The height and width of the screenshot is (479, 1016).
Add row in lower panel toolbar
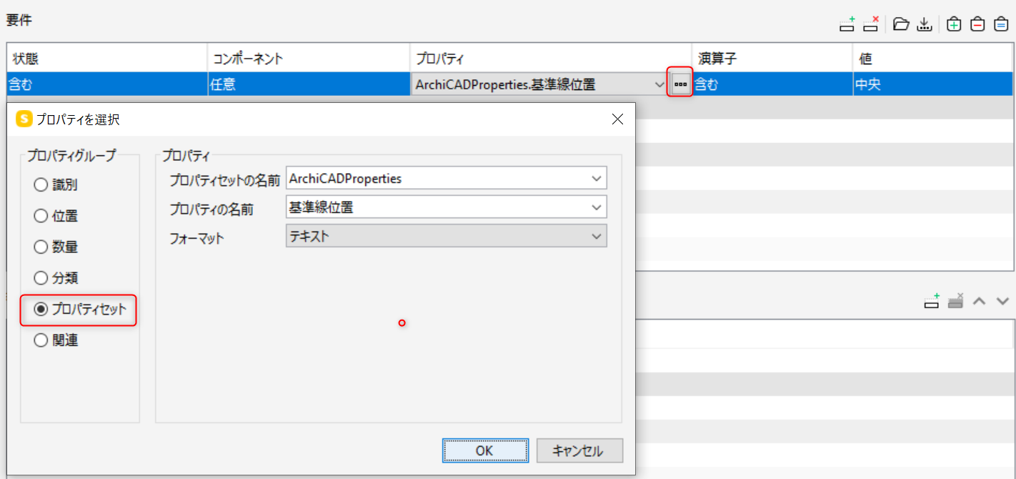[x=932, y=302]
